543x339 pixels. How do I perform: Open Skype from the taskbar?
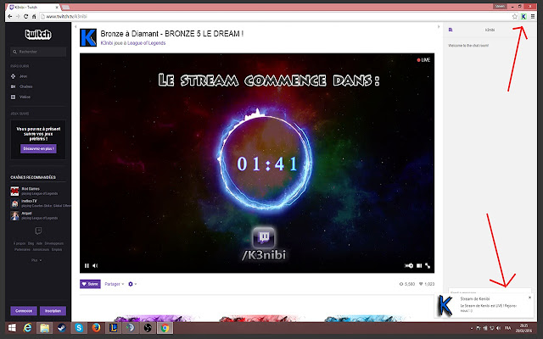pyautogui.click(x=79, y=328)
